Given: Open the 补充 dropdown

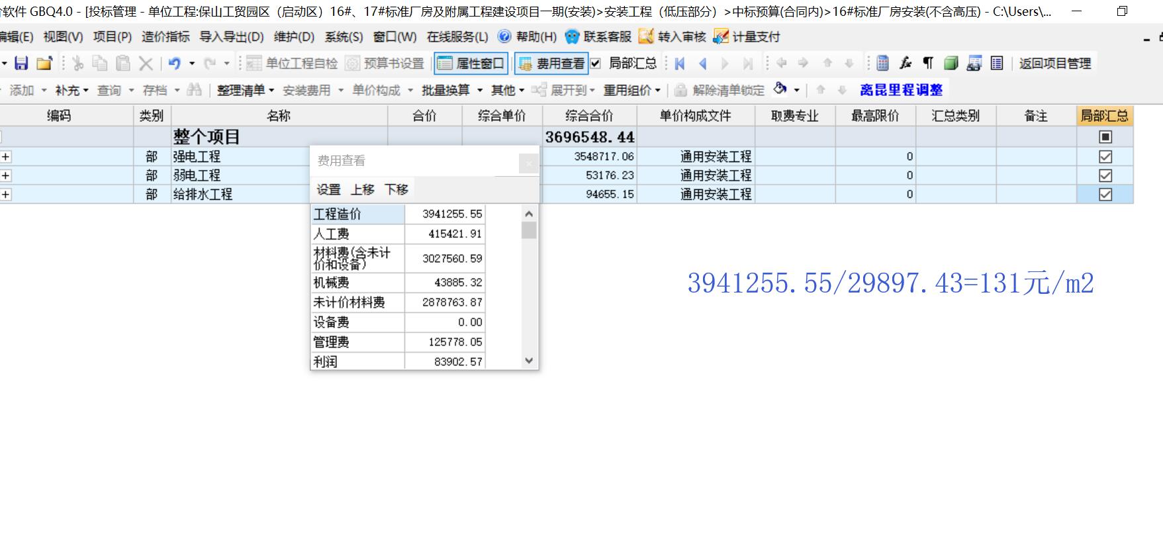Looking at the screenshot, I should pos(71,90).
